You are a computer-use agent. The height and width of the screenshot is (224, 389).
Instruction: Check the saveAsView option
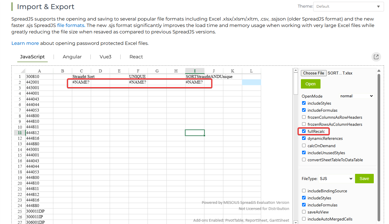(x=304, y=212)
